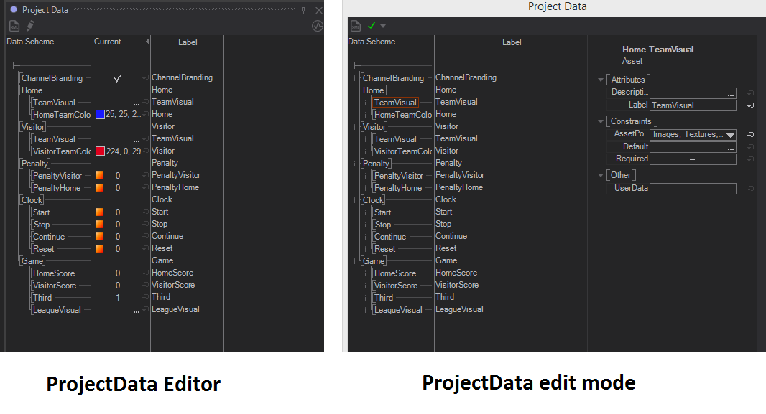Reset the Label attribute with revert arrow
The image size is (766, 414).
(750, 105)
